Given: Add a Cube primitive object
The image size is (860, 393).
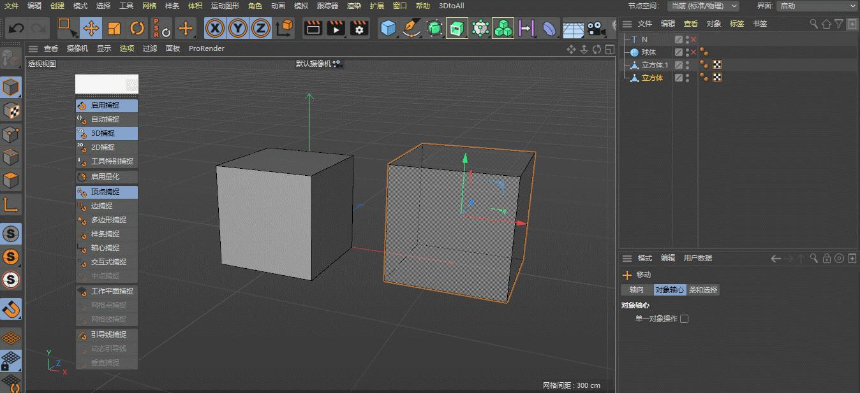Looking at the screenshot, I should coord(388,28).
